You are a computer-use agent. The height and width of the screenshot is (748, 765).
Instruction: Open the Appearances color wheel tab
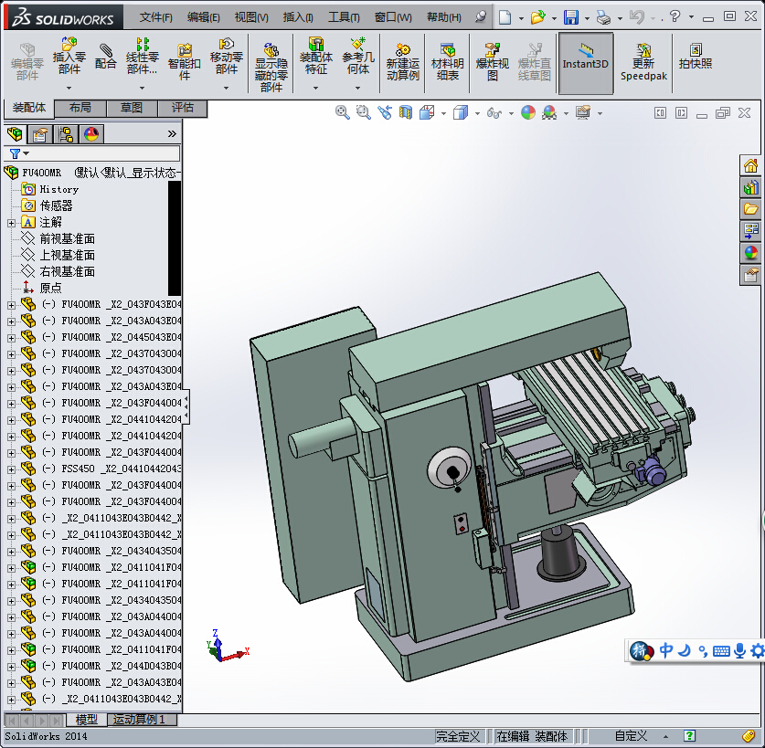click(x=91, y=134)
